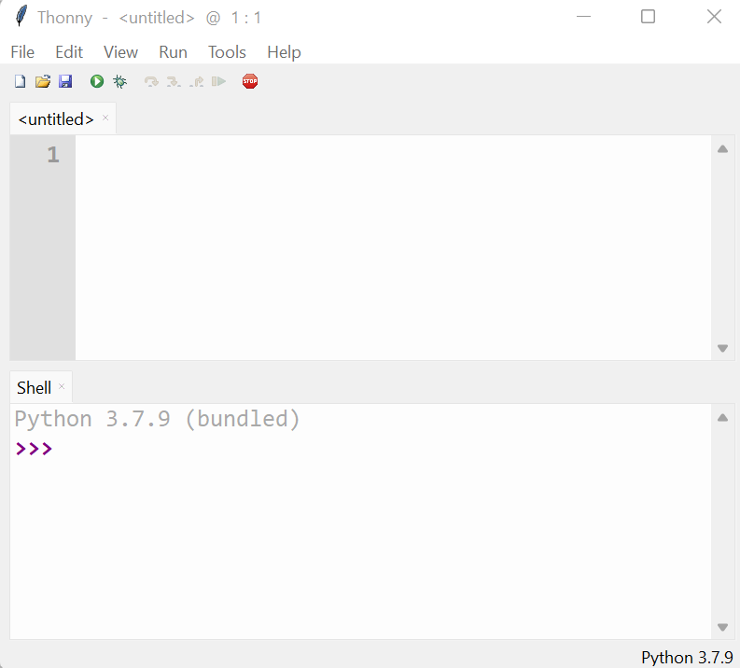
Task: Click Python 3.7.9 interpreter in status bar
Action: [x=687, y=658]
